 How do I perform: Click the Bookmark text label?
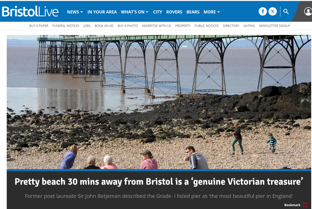pos(292,205)
